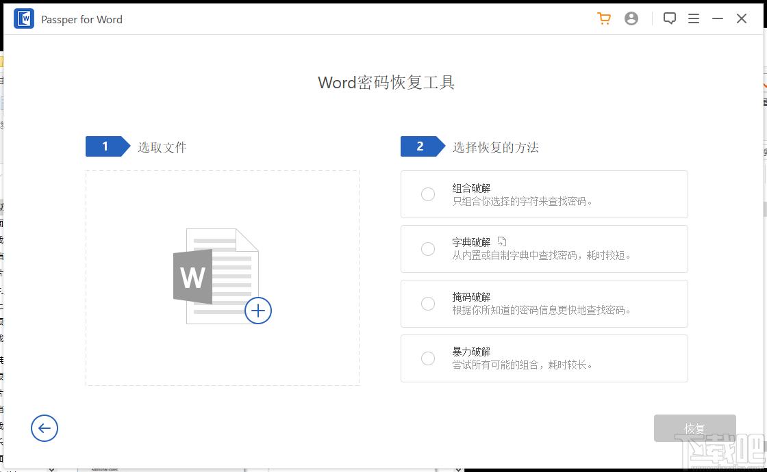Viewport: 767px width, 472px height.
Task: Add a Word file with plus icon
Action: pyautogui.click(x=258, y=311)
